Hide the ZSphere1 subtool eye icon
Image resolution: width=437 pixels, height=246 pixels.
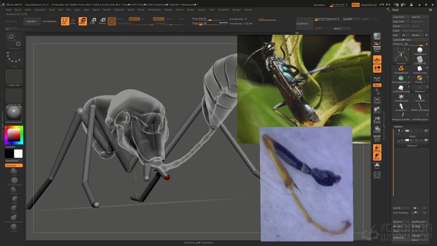point(426,140)
